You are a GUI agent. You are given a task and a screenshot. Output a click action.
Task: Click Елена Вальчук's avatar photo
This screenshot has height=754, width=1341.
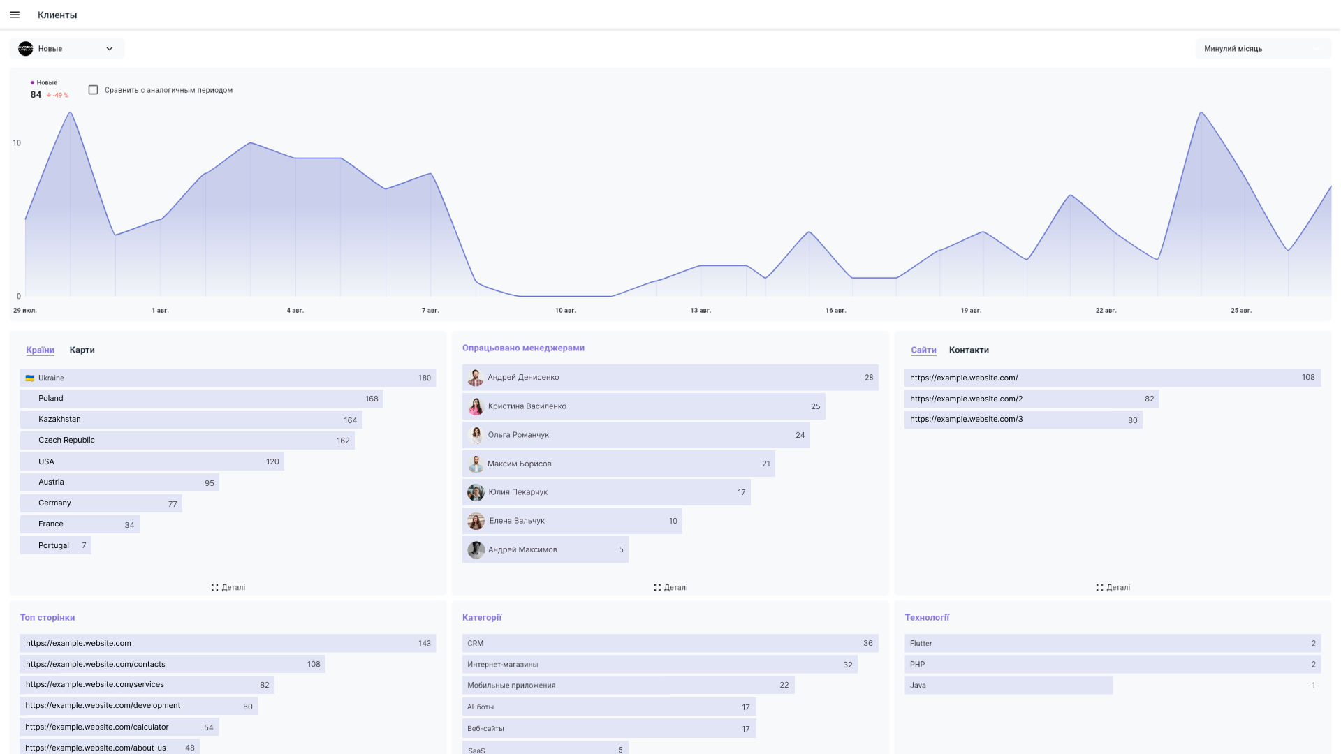(476, 521)
